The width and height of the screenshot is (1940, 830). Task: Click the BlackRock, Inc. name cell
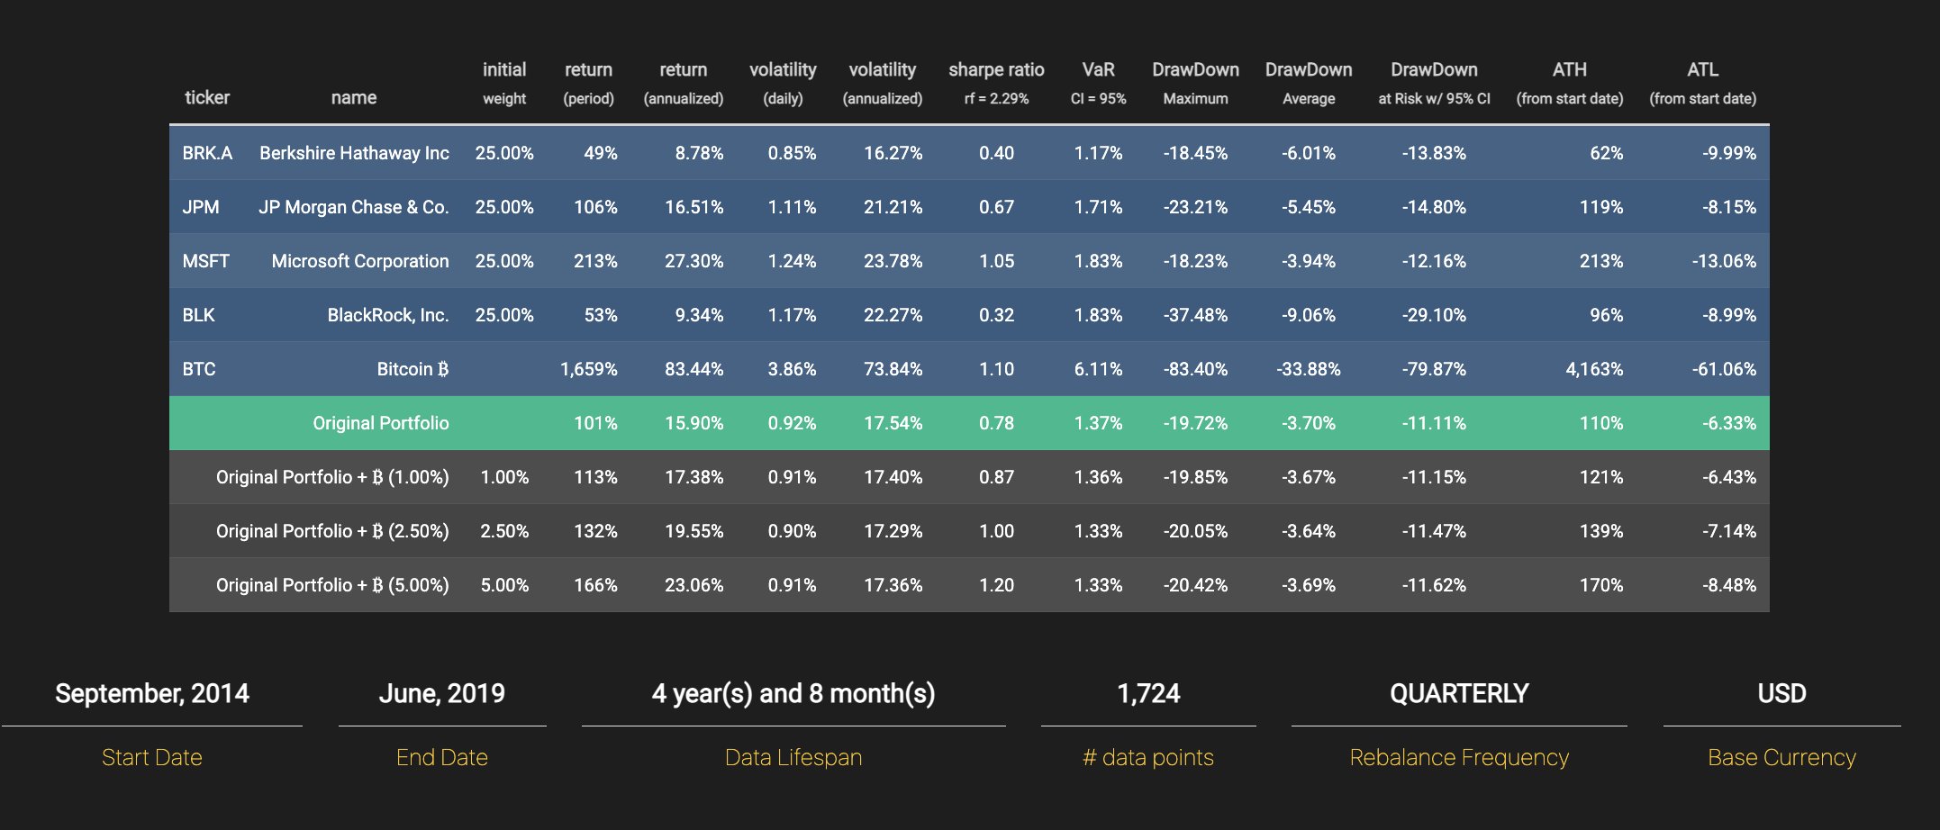[388, 315]
